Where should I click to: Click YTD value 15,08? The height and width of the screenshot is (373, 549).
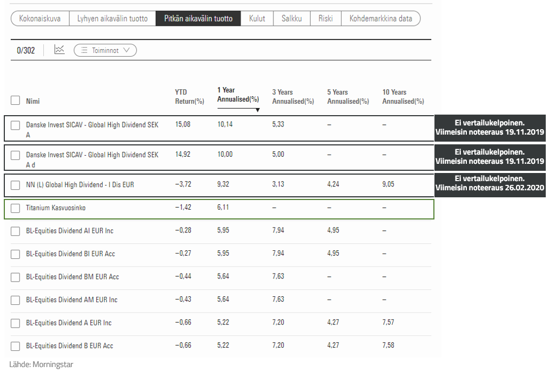183,124
